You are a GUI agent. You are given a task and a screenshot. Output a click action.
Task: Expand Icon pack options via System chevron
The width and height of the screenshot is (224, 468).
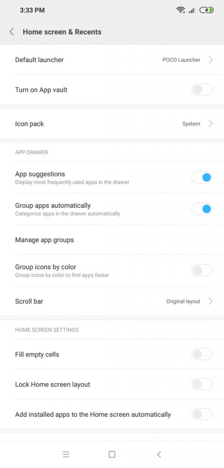[x=211, y=123]
